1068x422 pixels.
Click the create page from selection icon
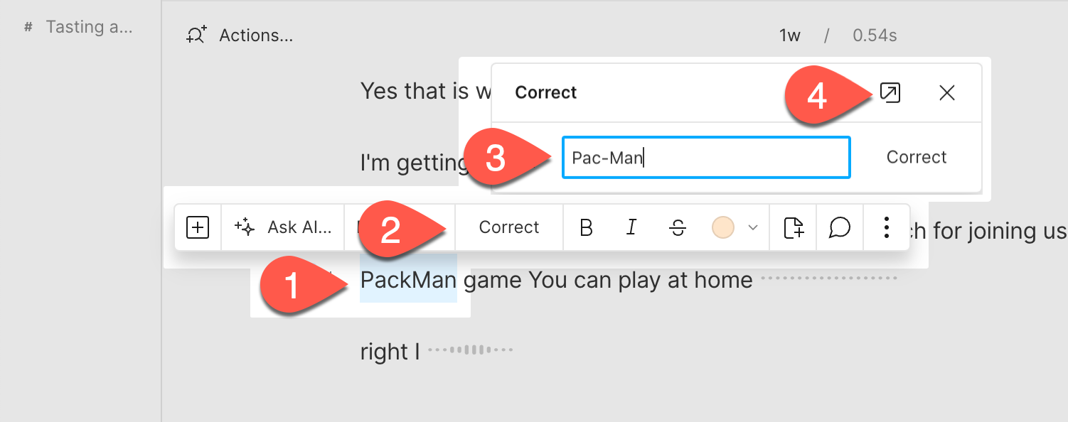pos(793,227)
